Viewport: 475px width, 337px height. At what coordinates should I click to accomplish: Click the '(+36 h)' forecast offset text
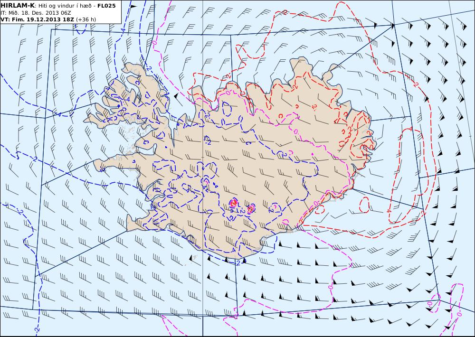[x=85, y=19]
